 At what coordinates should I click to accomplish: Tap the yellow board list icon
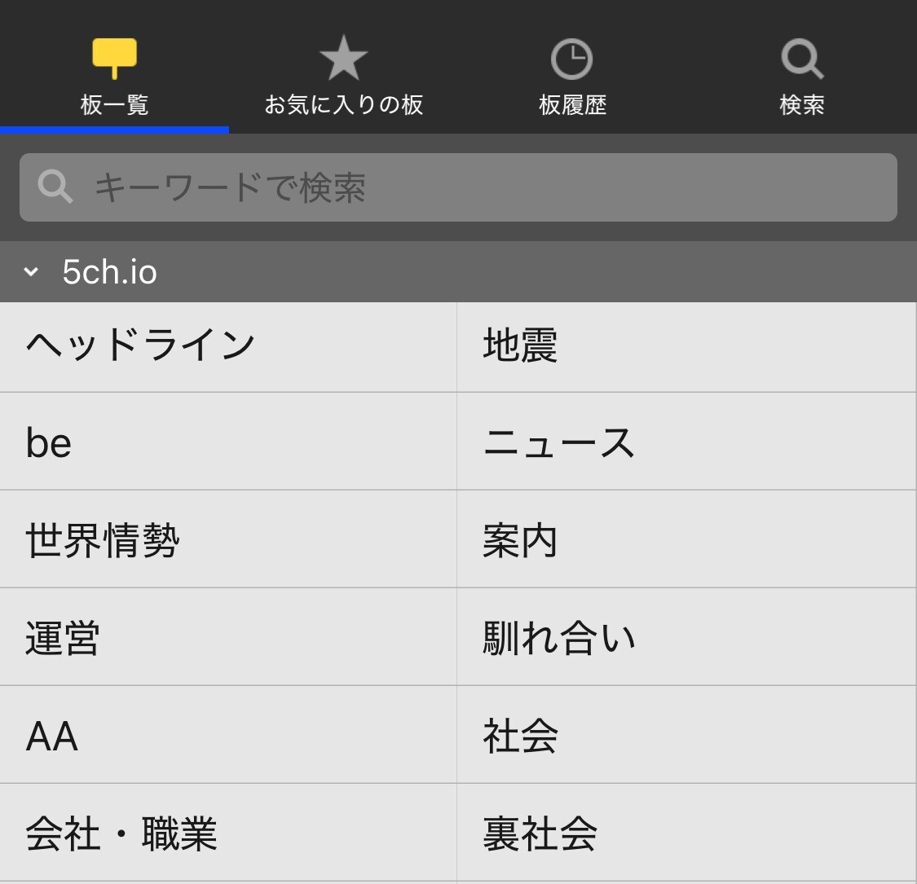[x=114, y=57]
